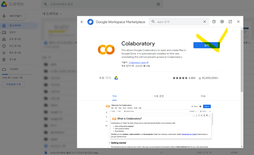The height and width of the screenshot is (155, 254).
Task: Select the .hwp file at bottom
Action: 74,153
